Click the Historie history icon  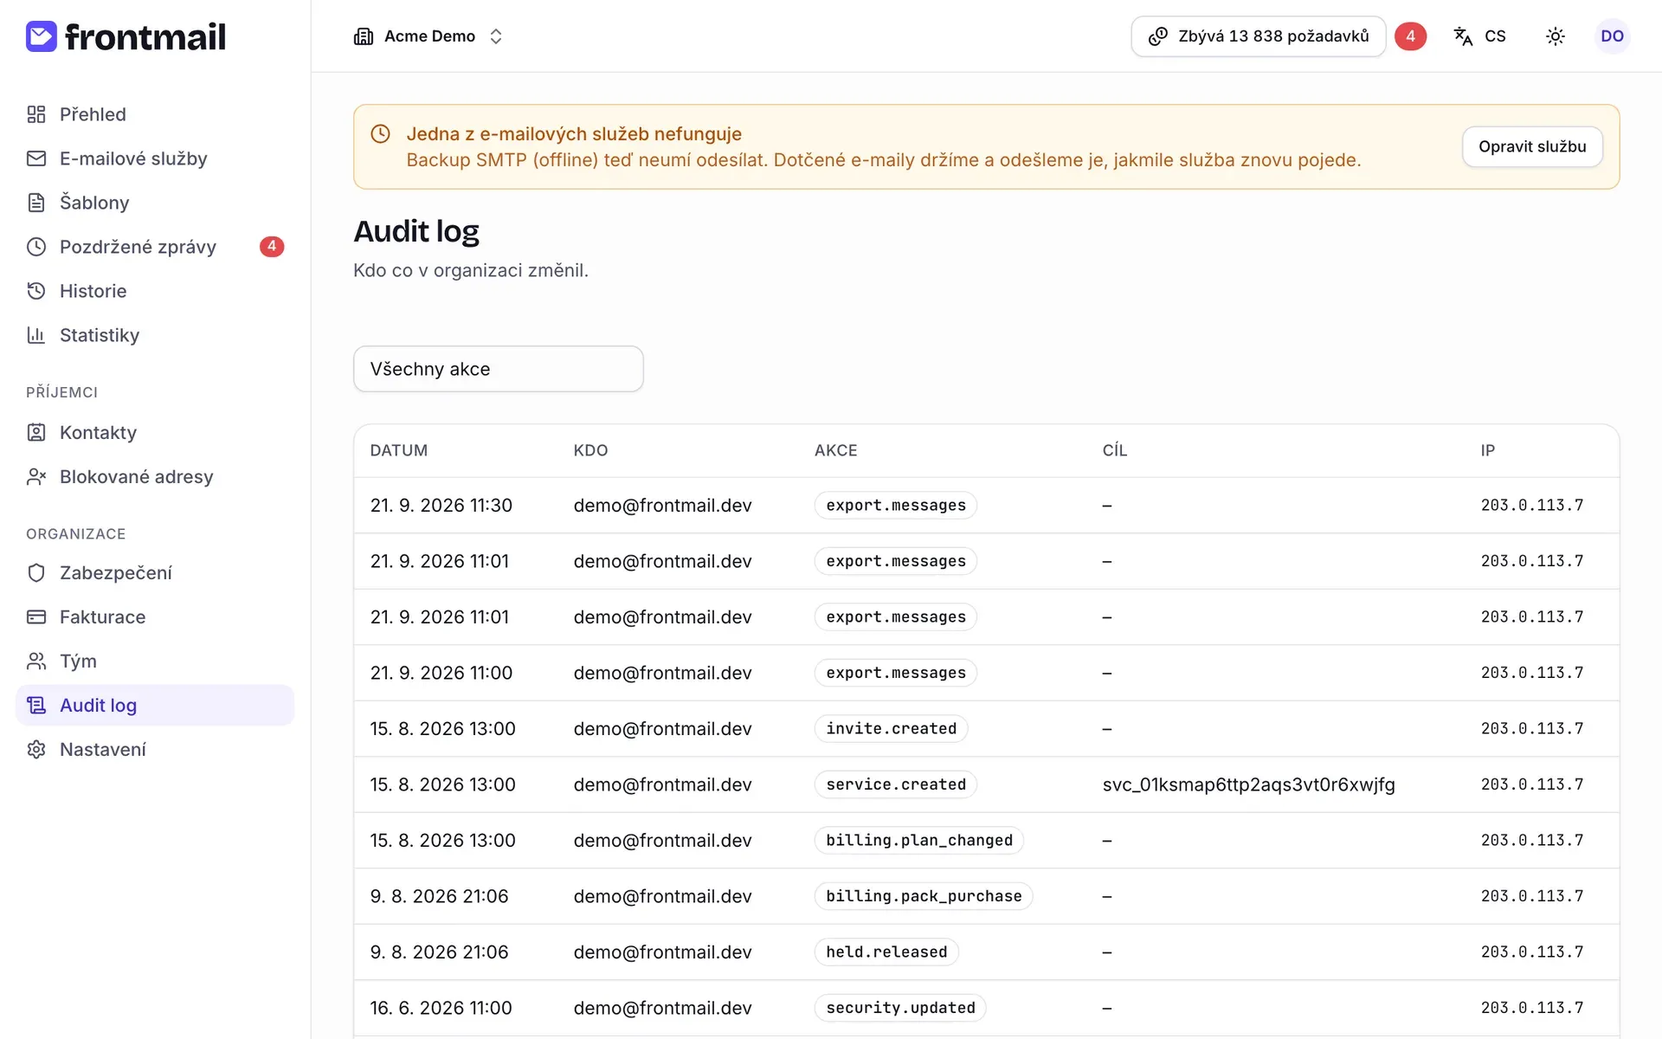pyautogui.click(x=36, y=291)
